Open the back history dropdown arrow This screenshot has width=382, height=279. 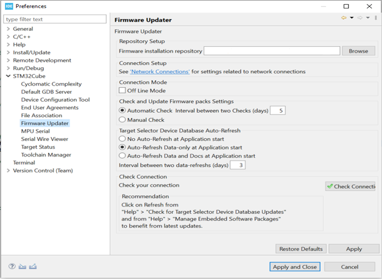[x=352, y=18]
